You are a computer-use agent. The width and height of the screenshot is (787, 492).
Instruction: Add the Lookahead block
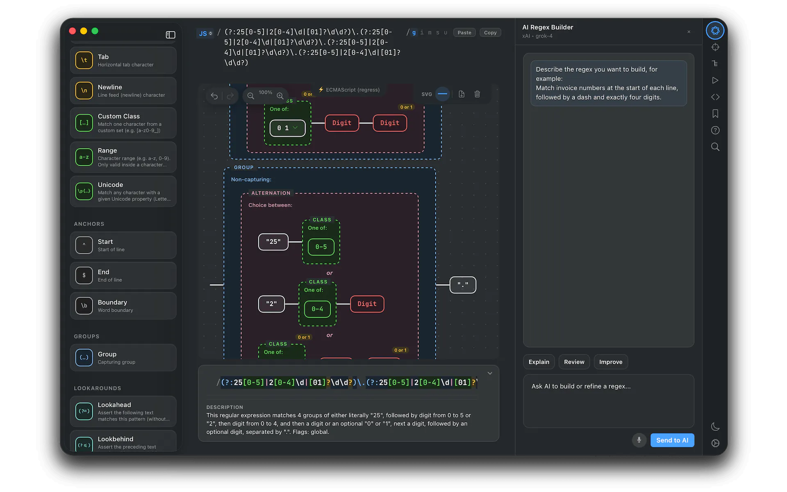pyautogui.click(x=123, y=411)
